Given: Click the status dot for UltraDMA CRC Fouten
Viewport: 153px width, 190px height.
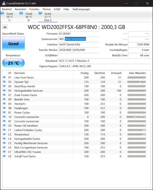Looking at the screenshot, I should tap(4, 152).
